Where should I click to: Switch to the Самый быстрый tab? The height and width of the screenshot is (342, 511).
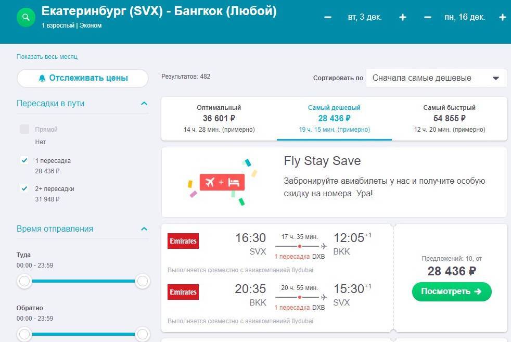click(x=449, y=118)
